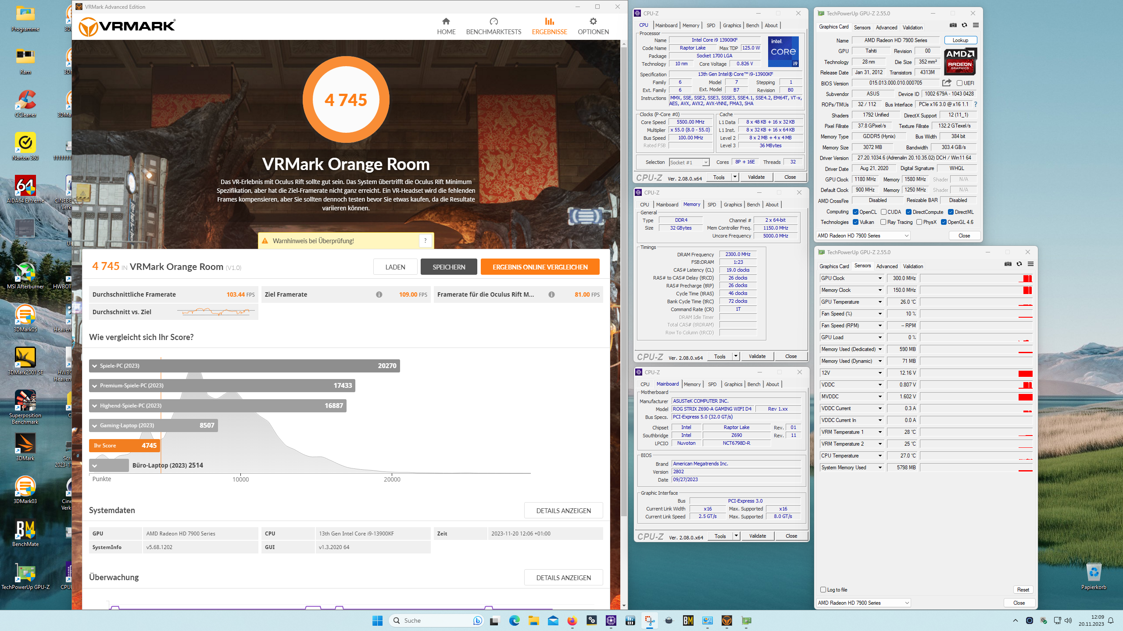Take GPU-Z screenshot with camera icon, top window
Image resolution: width=1123 pixels, height=631 pixels.
click(953, 25)
